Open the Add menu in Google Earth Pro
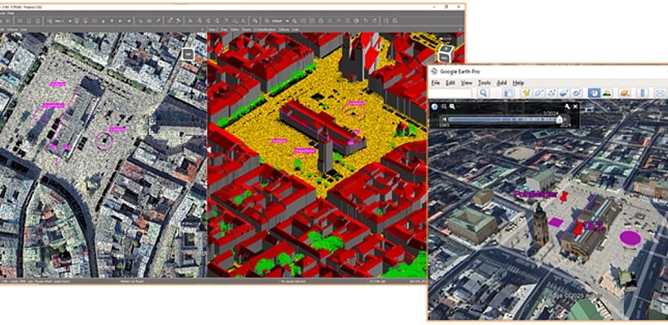This screenshot has width=668, height=325. [x=502, y=83]
